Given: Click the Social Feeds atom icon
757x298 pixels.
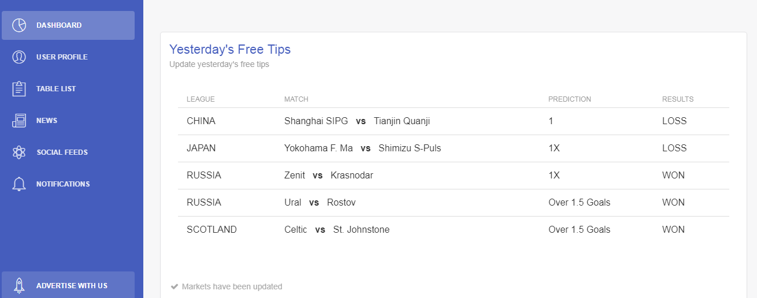Looking at the screenshot, I should pyautogui.click(x=19, y=152).
